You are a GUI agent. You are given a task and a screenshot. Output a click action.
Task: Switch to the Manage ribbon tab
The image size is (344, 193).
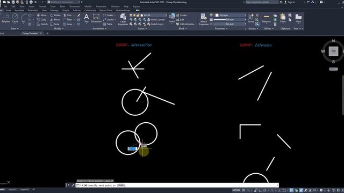54,10
